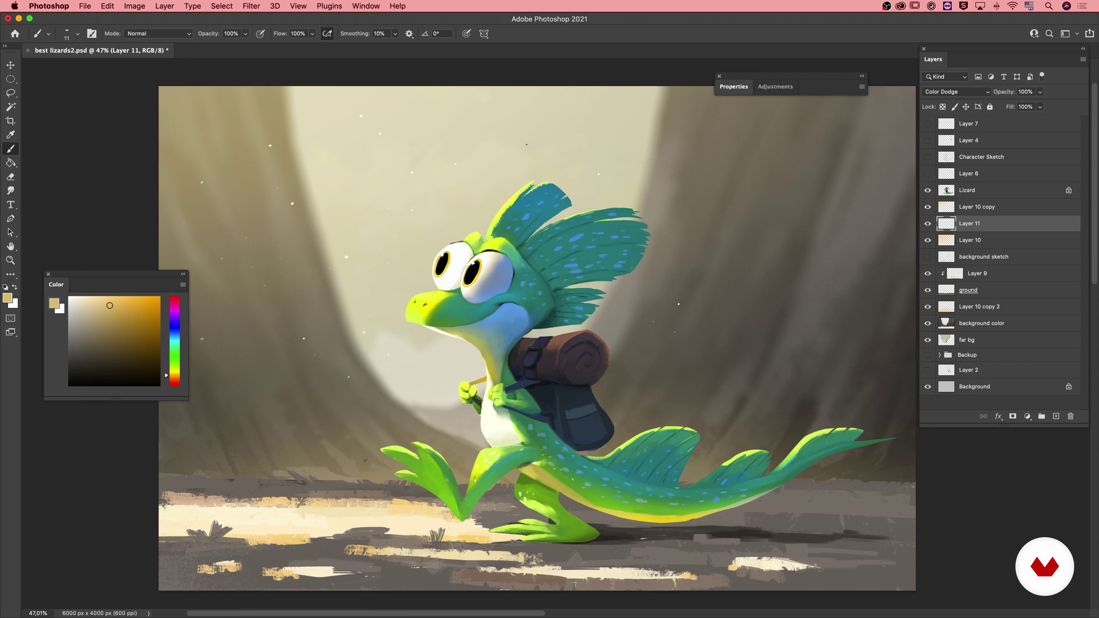Image resolution: width=1099 pixels, height=618 pixels.
Task: Select the Smudge tool
Action: coord(11,191)
